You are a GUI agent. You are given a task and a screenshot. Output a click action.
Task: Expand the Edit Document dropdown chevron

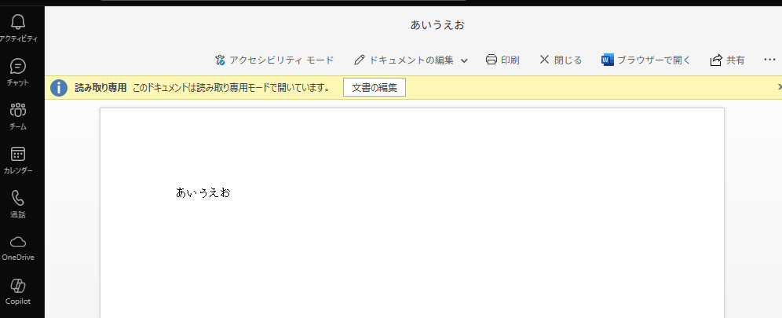(x=464, y=60)
